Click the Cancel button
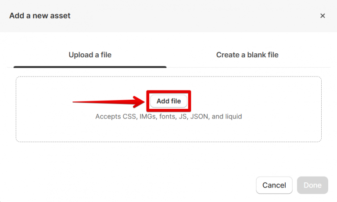This screenshot has height=202, width=337. pos(274,185)
